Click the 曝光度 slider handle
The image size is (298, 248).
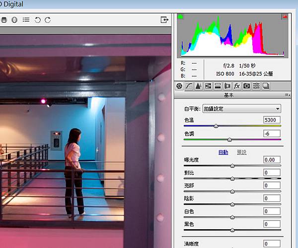pos(232,166)
